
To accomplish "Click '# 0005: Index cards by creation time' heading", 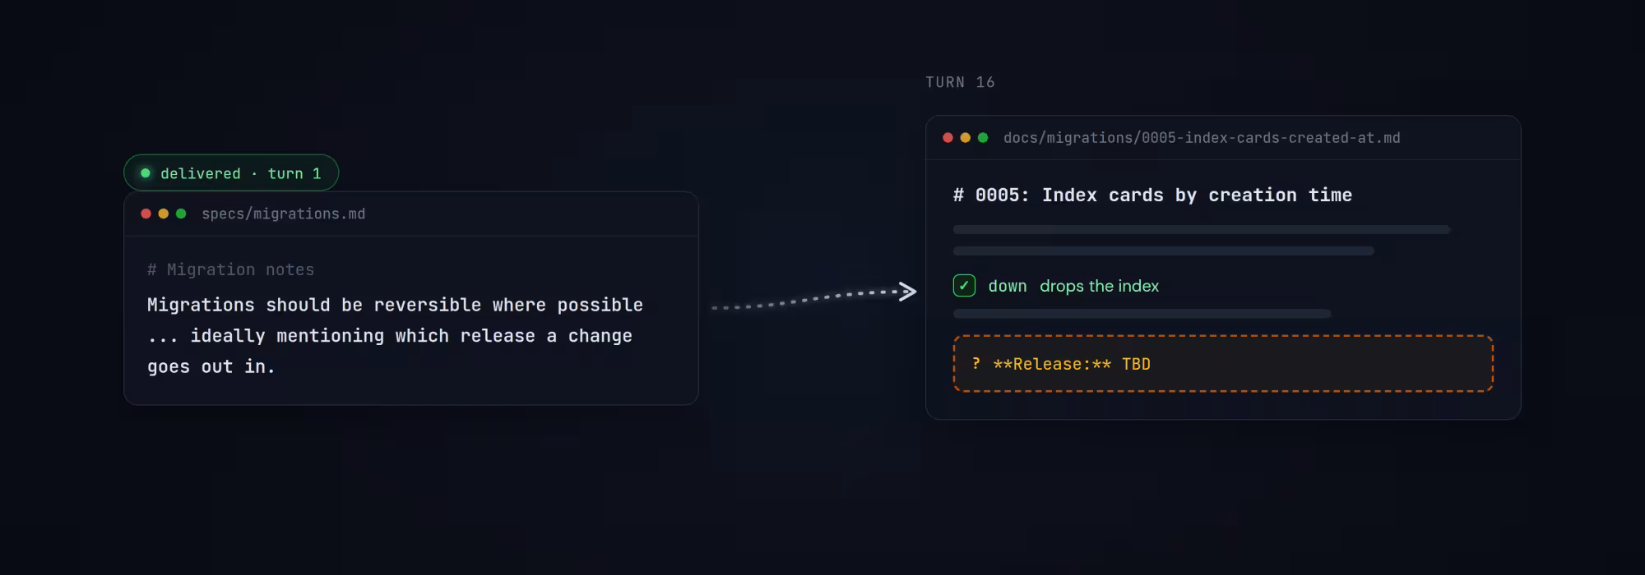I will pyautogui.click(x=1152, y=195).
